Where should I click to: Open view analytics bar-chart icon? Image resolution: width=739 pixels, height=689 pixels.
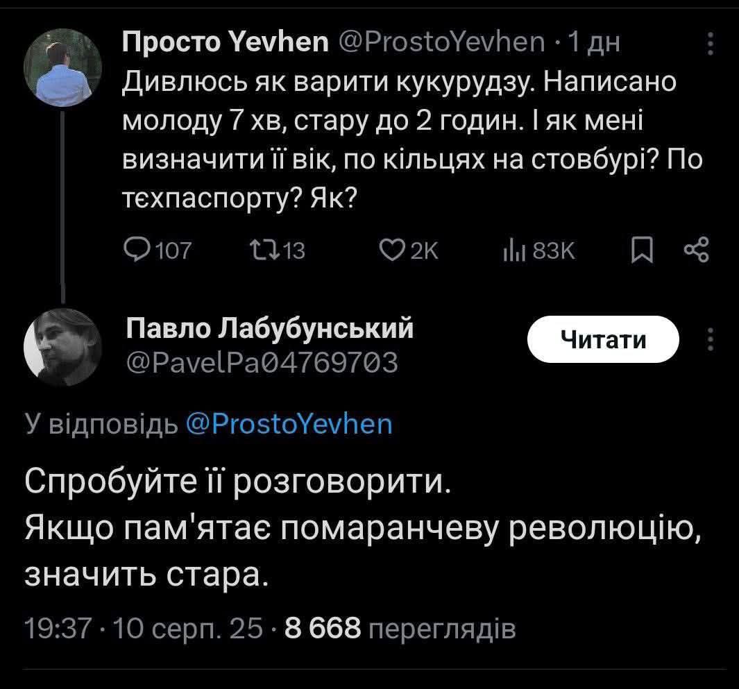tap(511, 249)
